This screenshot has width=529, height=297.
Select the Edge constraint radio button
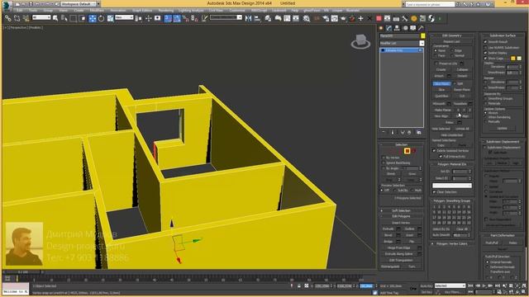point(452,50)
